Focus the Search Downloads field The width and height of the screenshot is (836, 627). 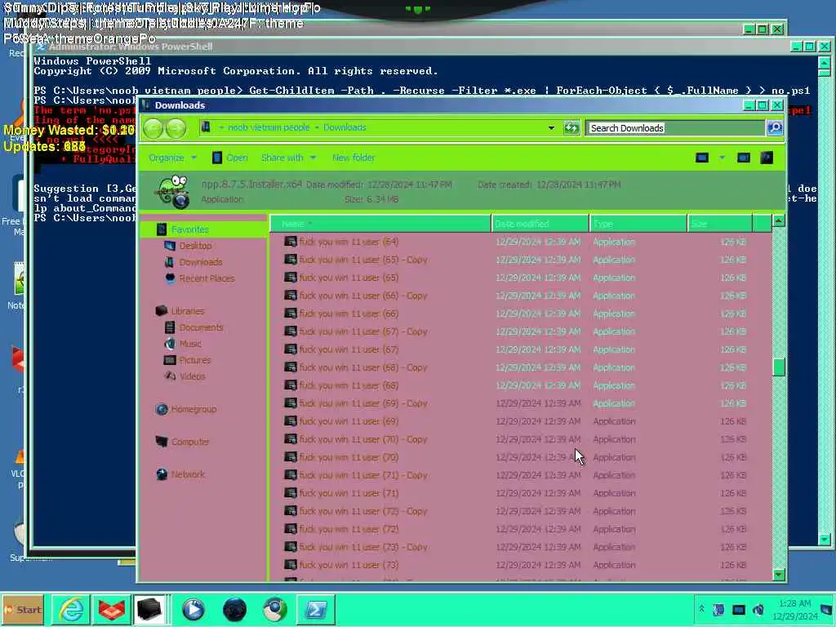click(675, 128)
